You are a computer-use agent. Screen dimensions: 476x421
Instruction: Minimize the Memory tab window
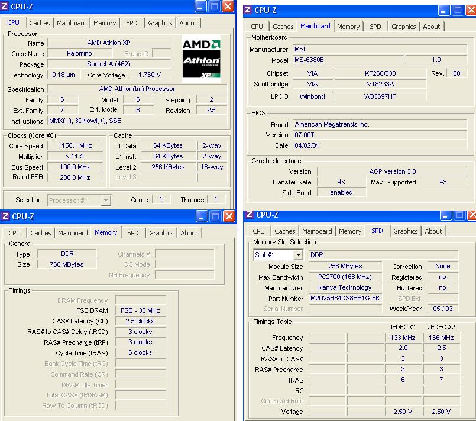tap(202, 216)
